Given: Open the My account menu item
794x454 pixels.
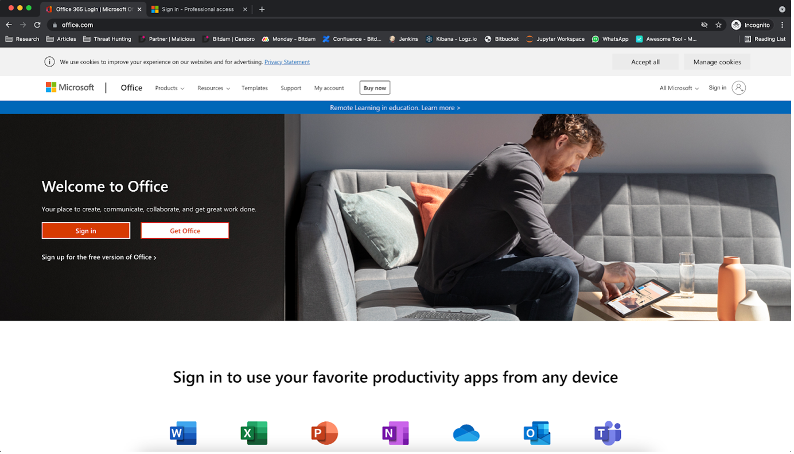Looking at the screenshot, I should pos(330,88).
